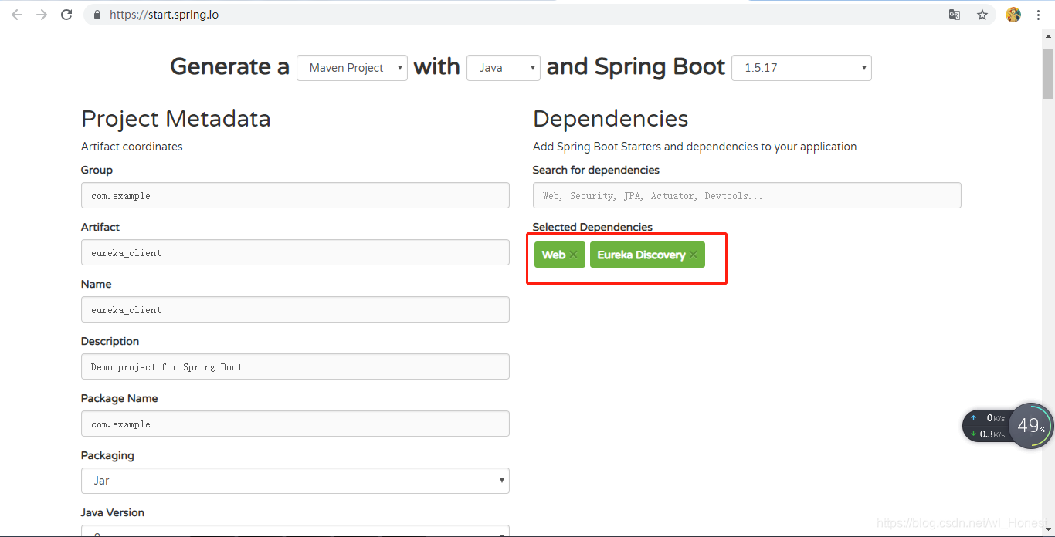Click the Project Metadata heading
The height and width of the screenshot is (537, 1055).
click(x=176, y=119)
